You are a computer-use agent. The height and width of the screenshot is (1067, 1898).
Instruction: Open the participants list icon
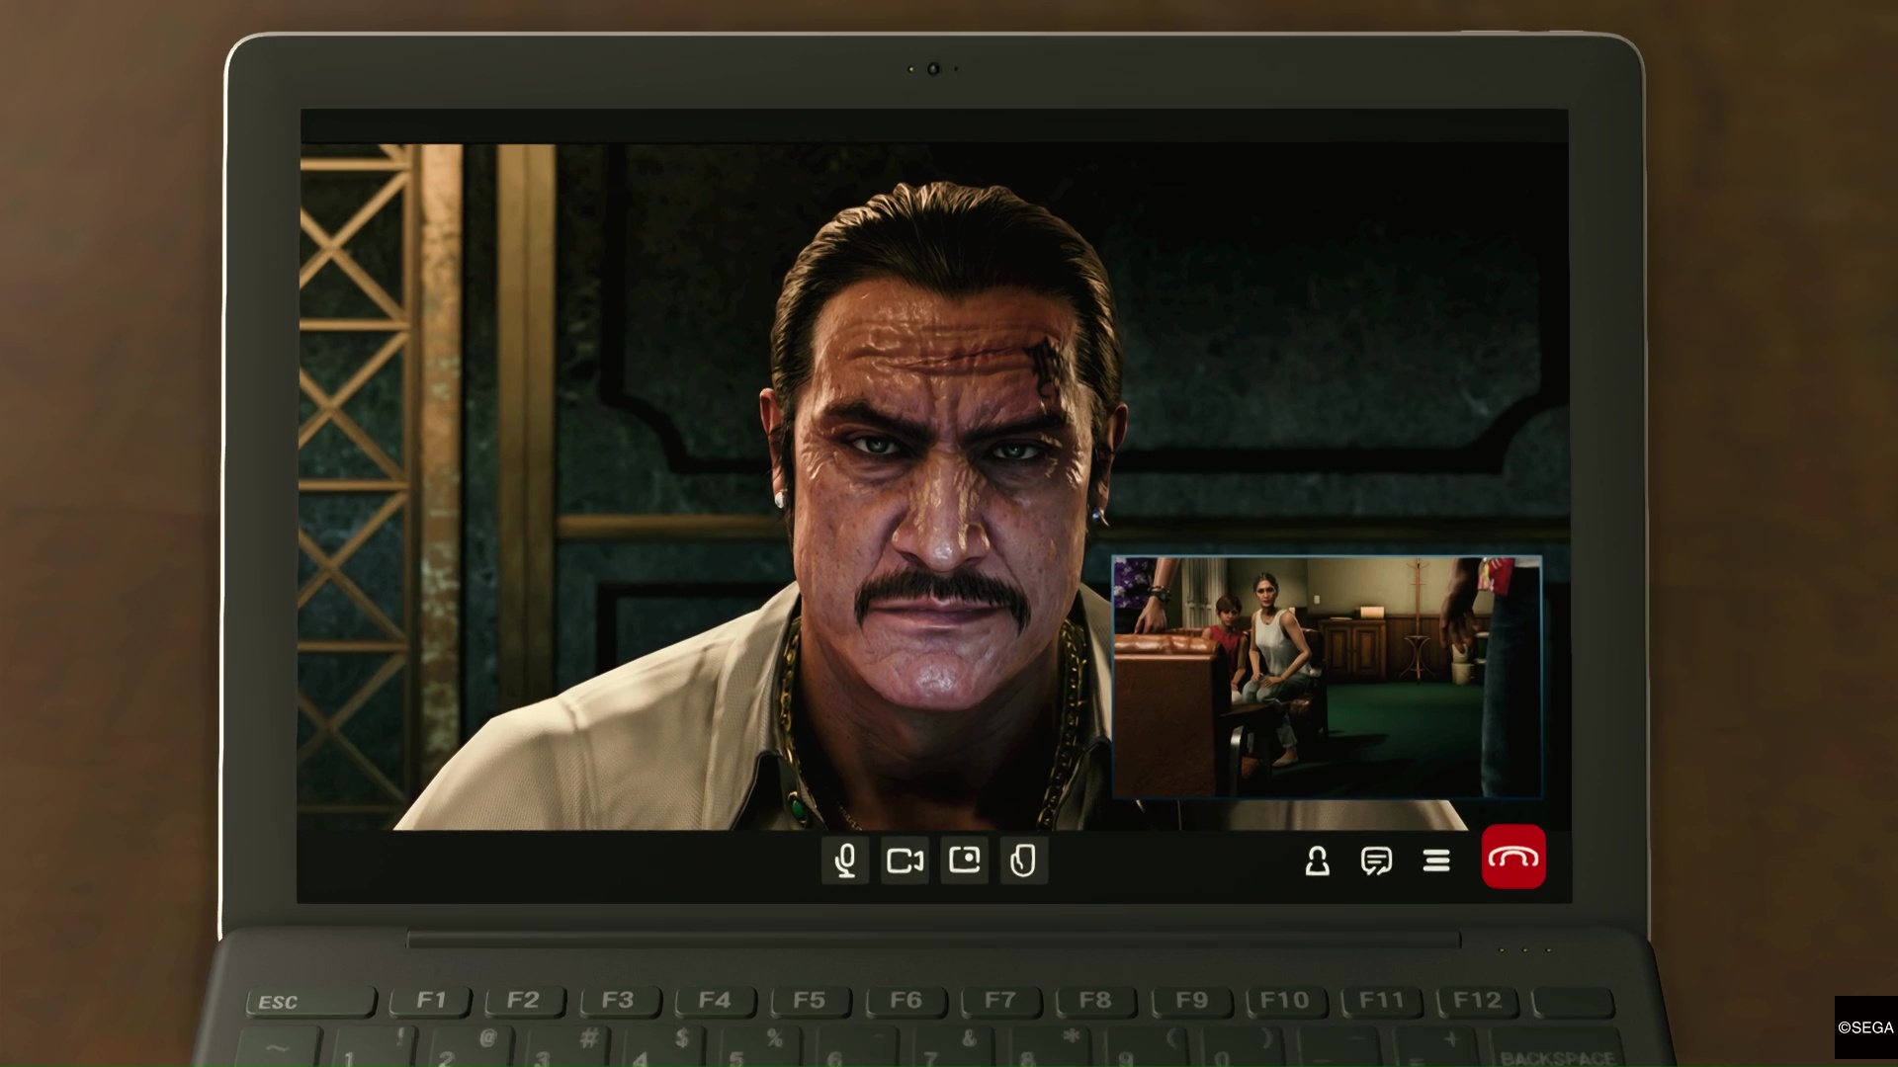coord(1317,862)
